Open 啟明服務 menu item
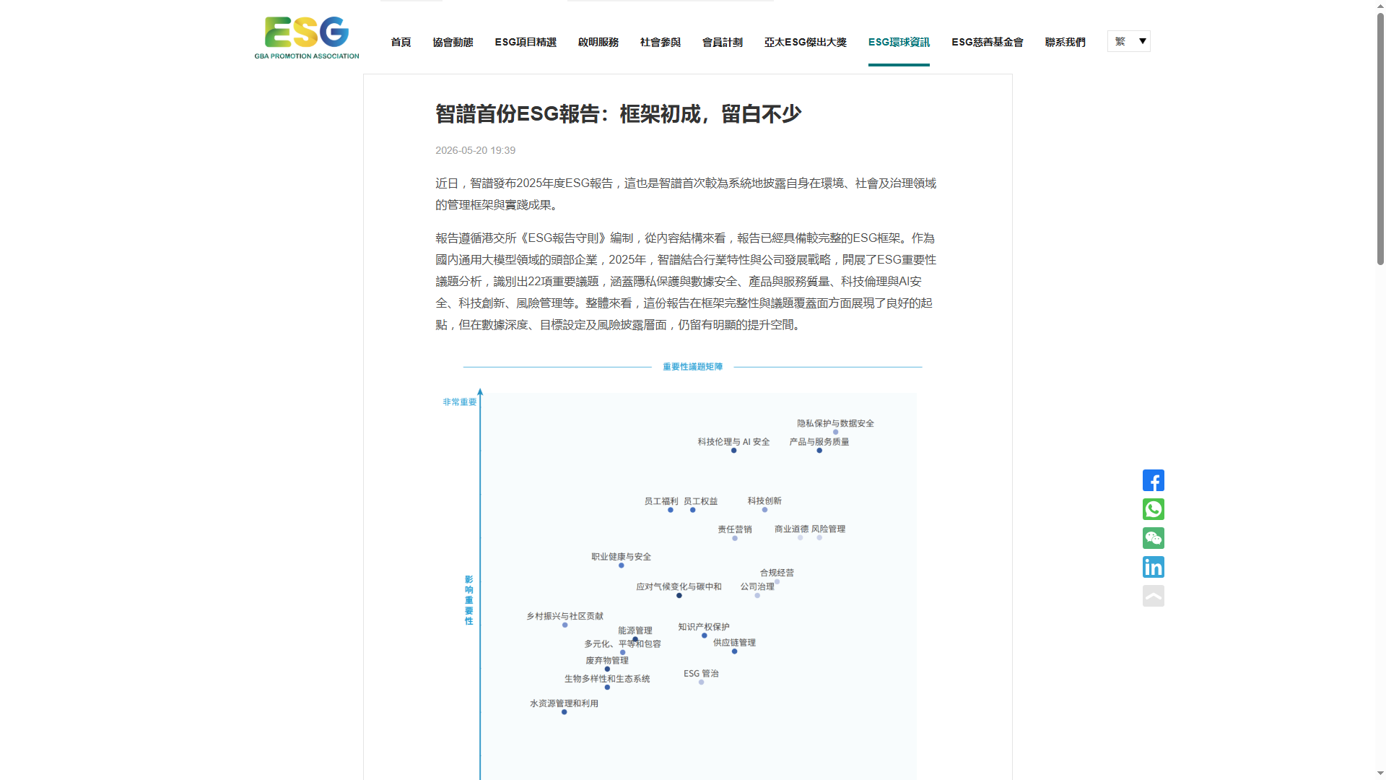The height and width of the screenshot is (780, 1386). tap(598, 42)
